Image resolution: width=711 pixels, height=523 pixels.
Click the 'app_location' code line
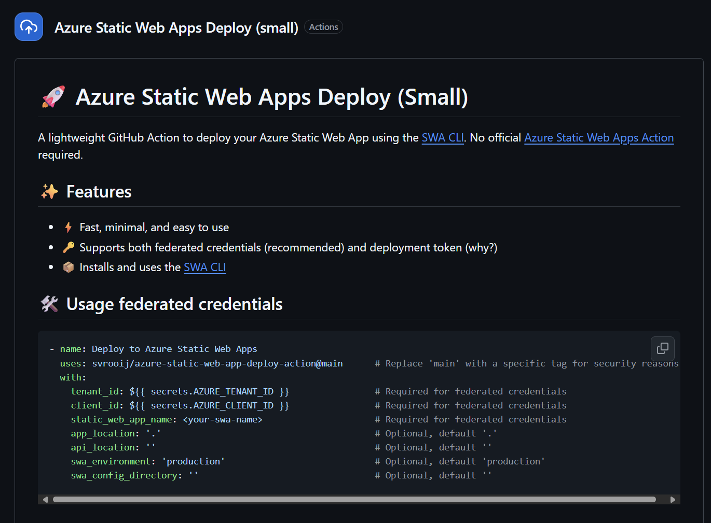(x=116, y=433)
